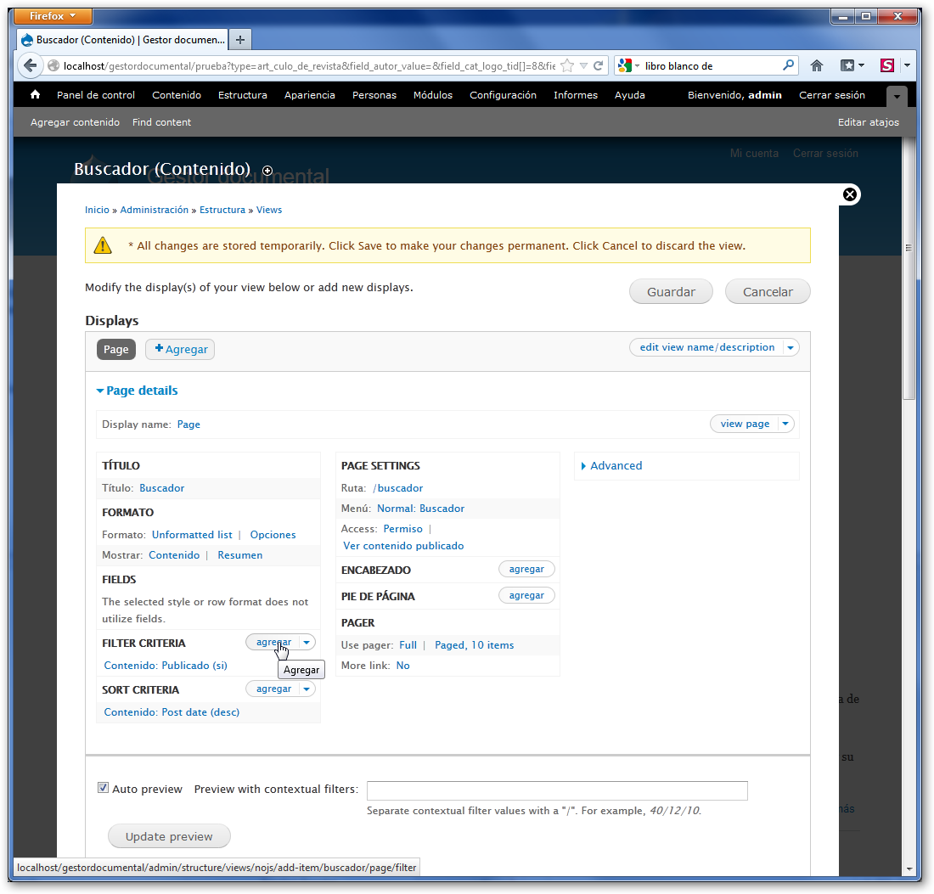Reload page using the refresh icon

(599, 65)
